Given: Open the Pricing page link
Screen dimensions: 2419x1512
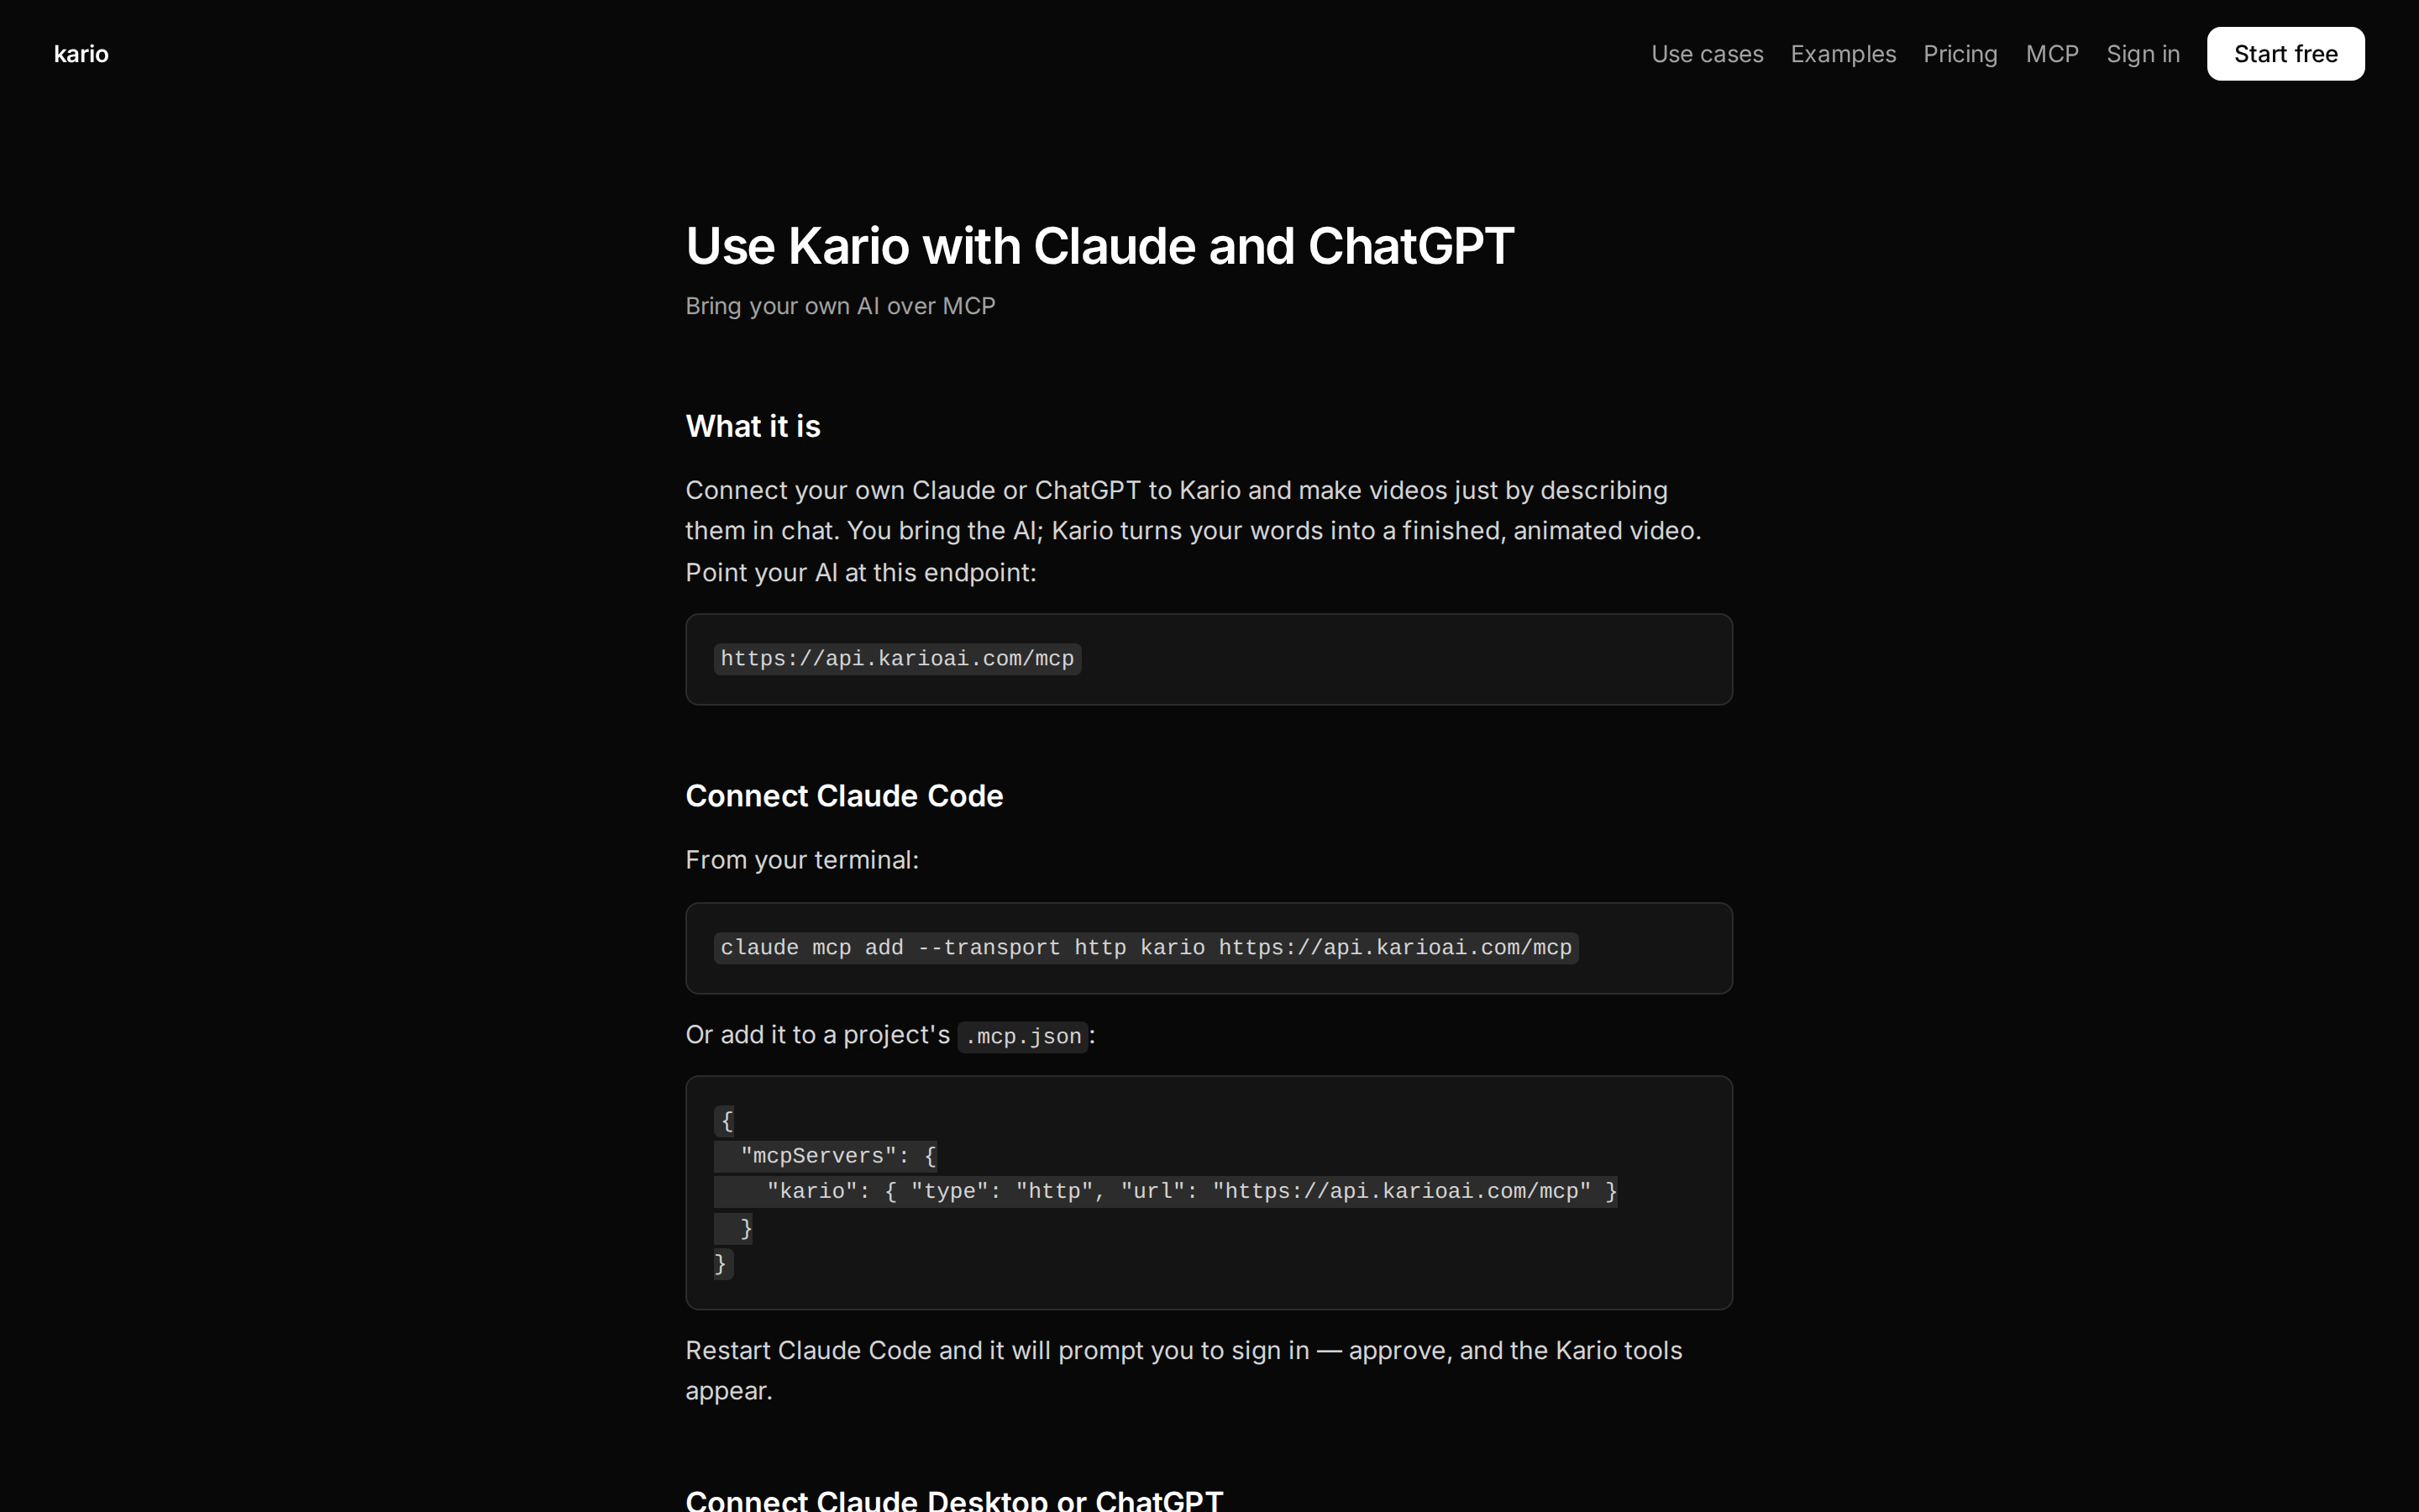Looking at the screenshot, I should click(1960, 54).
